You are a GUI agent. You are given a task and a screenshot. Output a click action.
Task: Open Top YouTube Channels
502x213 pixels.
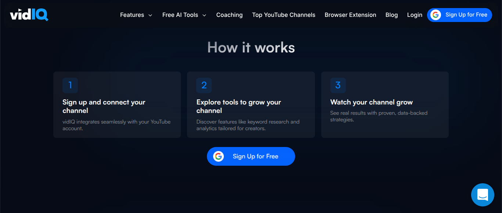[284, 15]
